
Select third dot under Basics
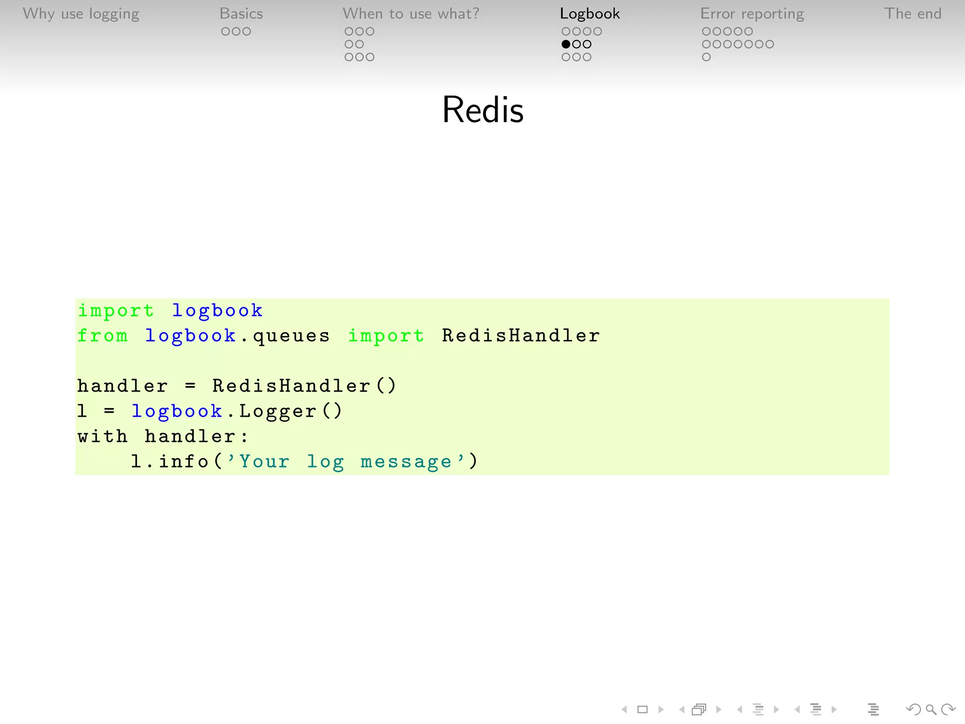point(246,32)
